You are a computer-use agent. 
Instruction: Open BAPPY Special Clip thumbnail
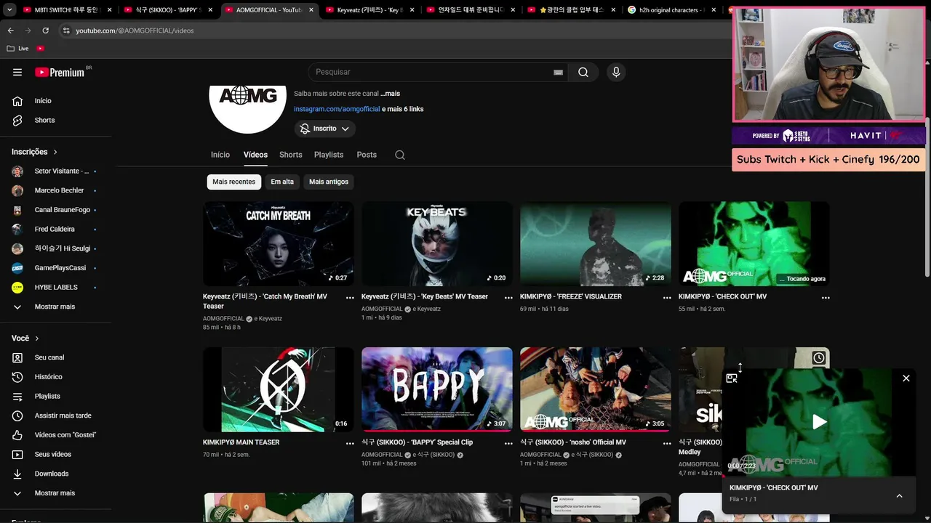pyautogui.click(x=437, y=389)
